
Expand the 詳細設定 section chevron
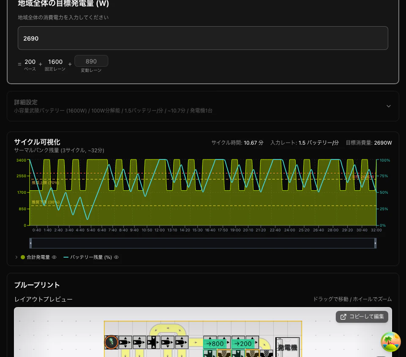coord(388,106)
